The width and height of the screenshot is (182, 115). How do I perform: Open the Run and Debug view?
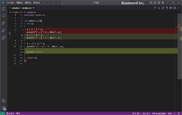3,30
